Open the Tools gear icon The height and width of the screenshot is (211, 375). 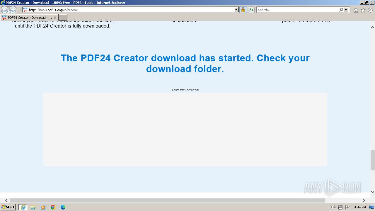tap(370, 10)
